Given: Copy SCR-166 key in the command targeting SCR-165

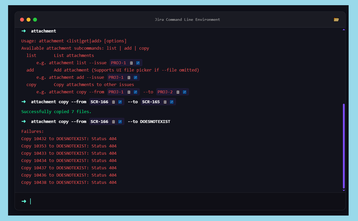Looking at the screenshot, I should pyautogui.click(x=114, y=102).
